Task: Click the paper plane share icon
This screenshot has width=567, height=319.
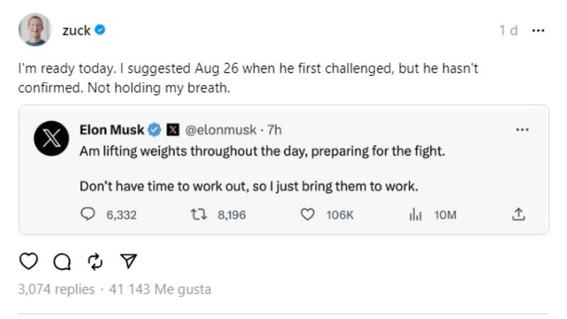Action: coord(128,262)
